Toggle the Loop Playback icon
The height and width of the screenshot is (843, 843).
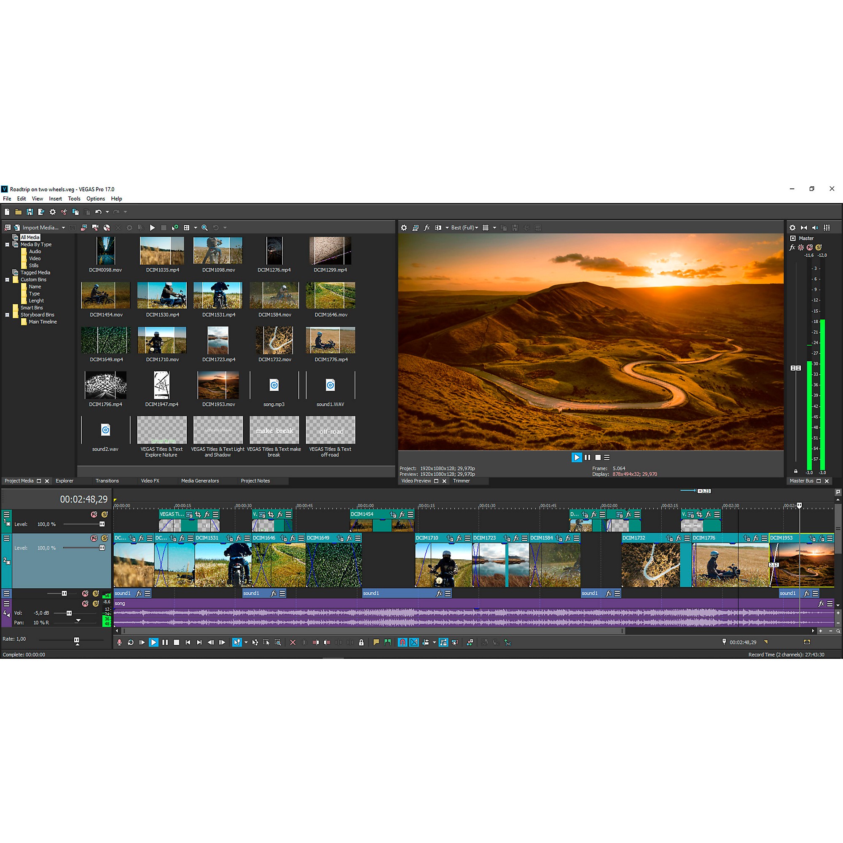pos(131,642)
